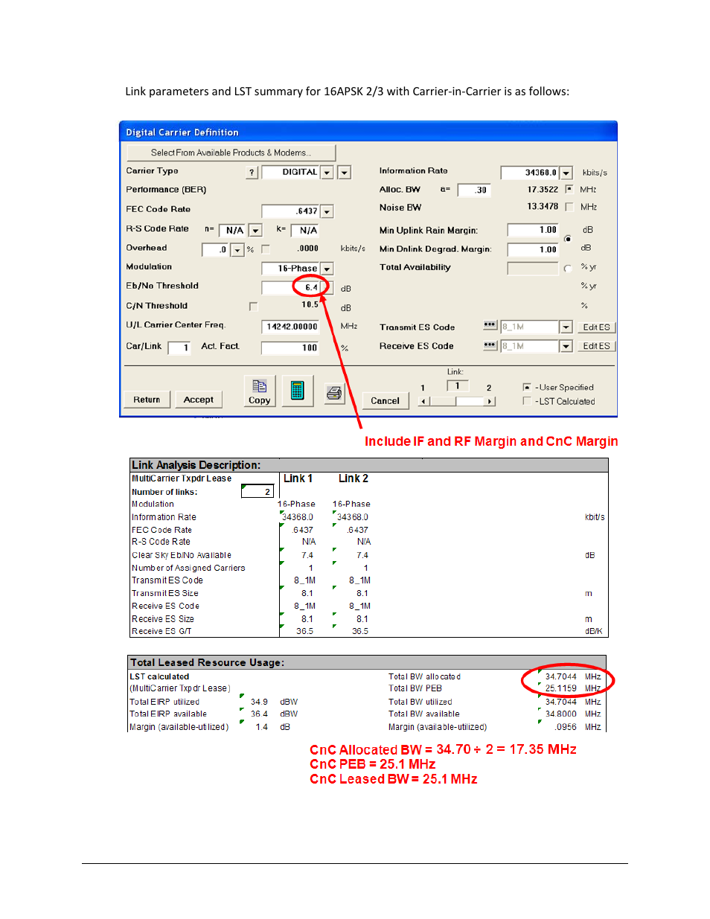Click Edit ES for Transmit ES Code
The image size is (710, 919).
[596, 327]
